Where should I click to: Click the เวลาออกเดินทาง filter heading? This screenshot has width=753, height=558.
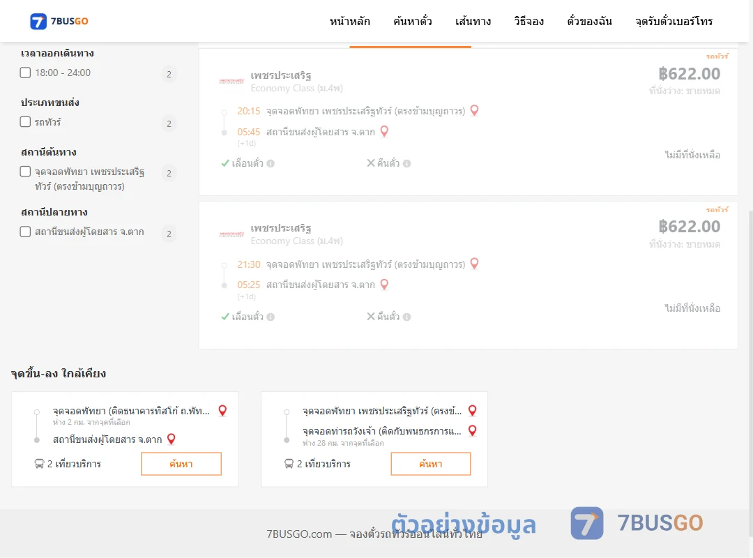(57, 53)
